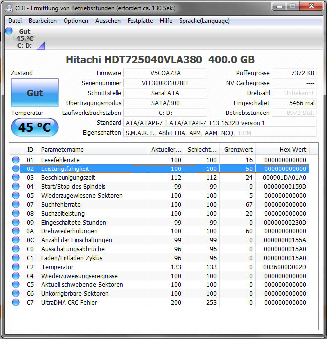This screenshot has height=339, width=327.
Task: Click status orb of Drehwiederholungen row
Action: coord(16,231)
